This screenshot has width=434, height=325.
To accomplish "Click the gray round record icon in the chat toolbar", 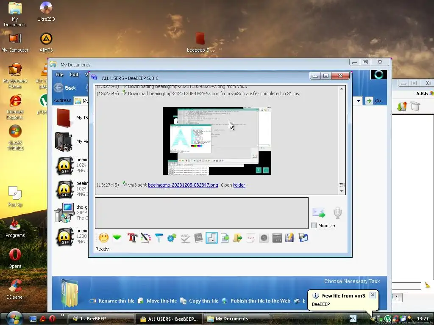I will point(264,238).
